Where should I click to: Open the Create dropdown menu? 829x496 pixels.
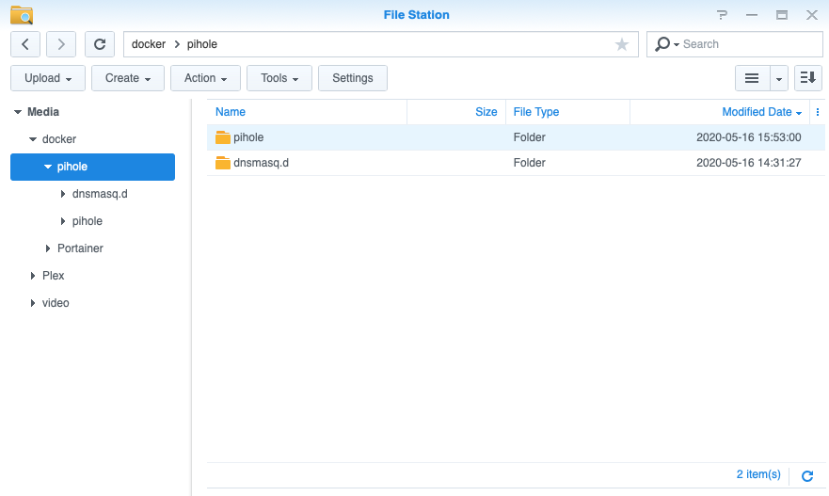128,78
